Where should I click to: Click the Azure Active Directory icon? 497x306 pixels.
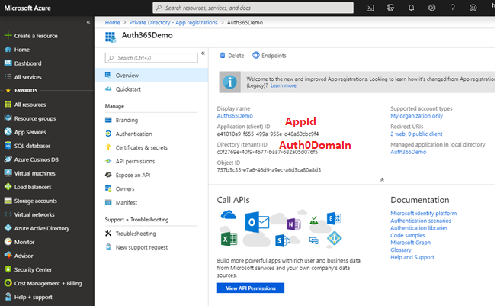pos(8,228)
